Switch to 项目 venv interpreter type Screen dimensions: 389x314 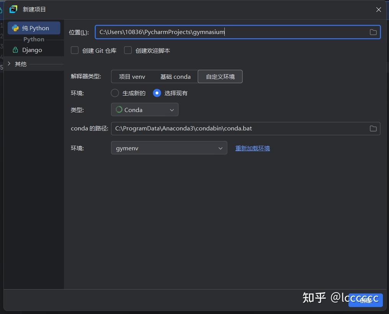[x=132, y=76]
